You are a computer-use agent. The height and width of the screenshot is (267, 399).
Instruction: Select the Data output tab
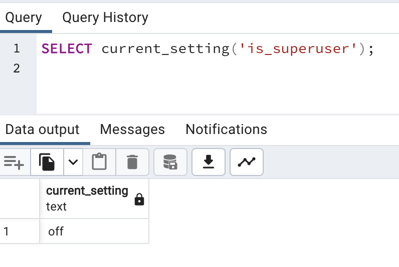[43, 129]
